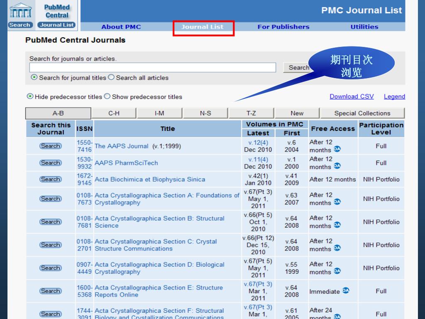Click the Participation Level column header
This screenshot has width=425, height=319.
(381, 129)
